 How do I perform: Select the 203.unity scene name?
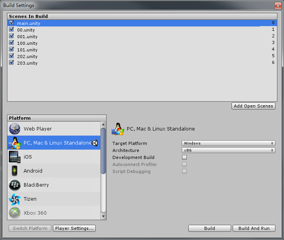27,63
